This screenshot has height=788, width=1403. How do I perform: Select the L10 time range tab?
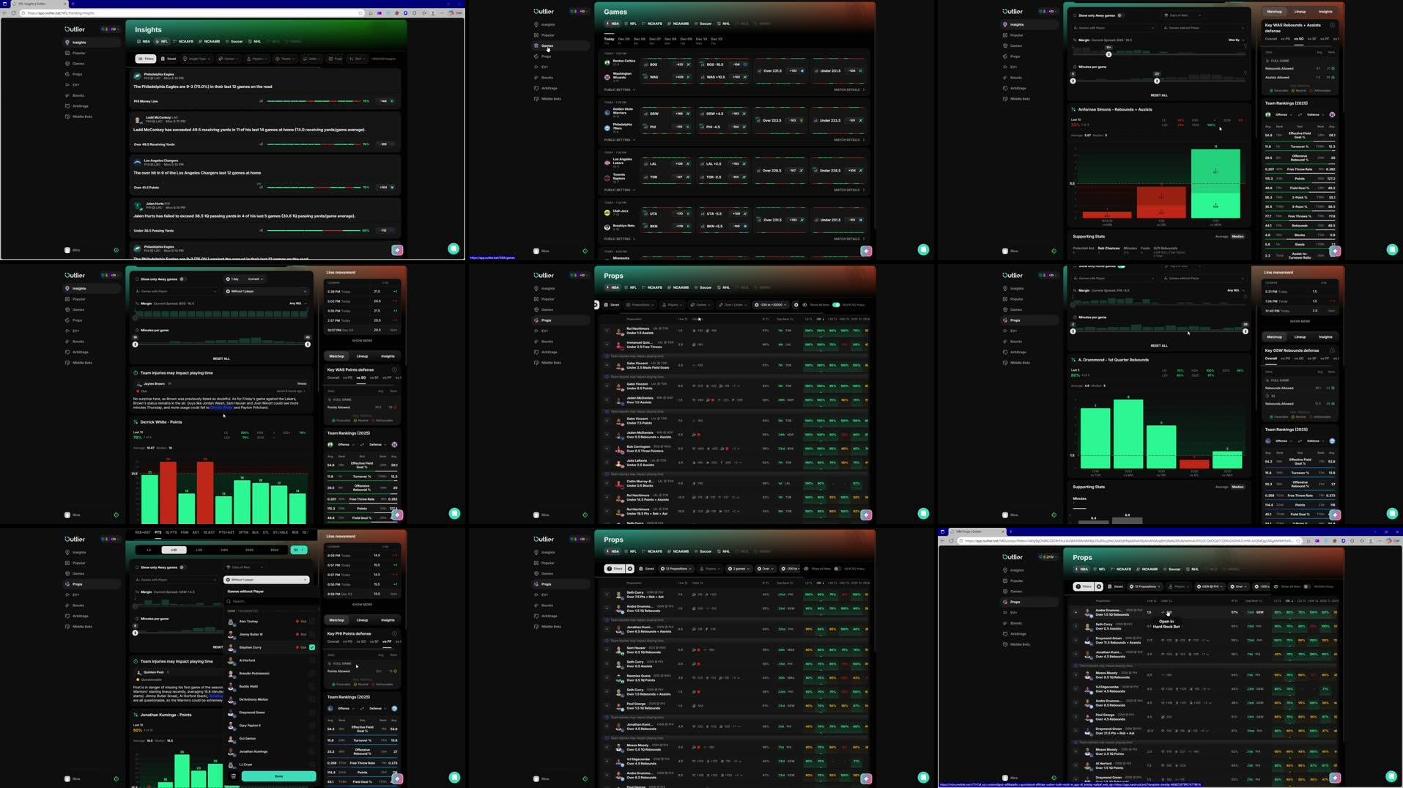174,550
